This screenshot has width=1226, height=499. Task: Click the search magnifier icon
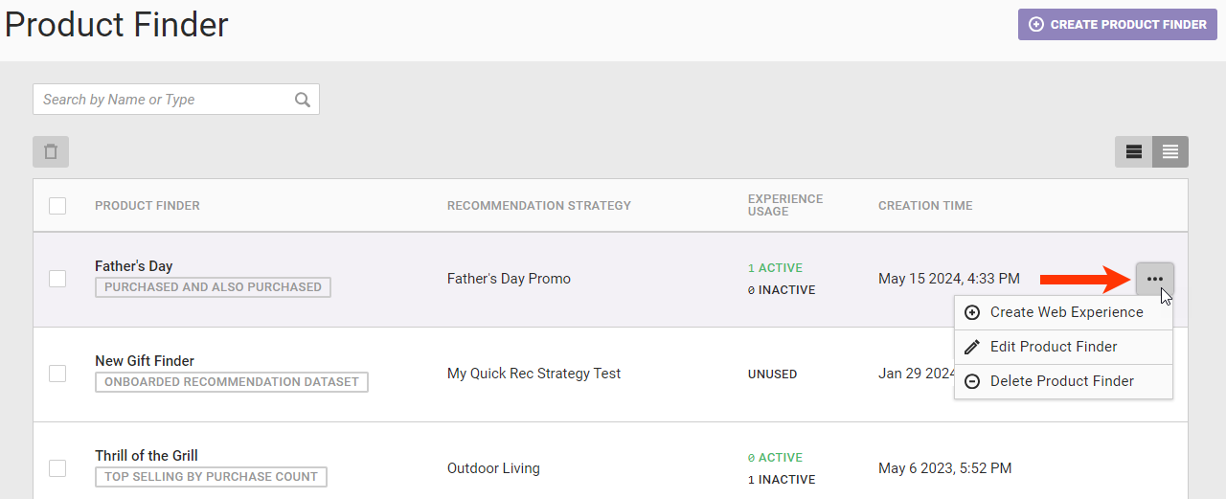click(x=303, y=100)
